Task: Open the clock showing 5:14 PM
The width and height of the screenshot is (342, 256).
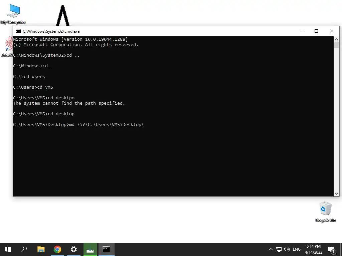Action: (313, 249)
